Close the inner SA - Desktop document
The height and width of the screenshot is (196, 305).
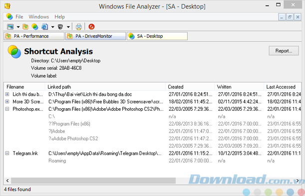298,17
